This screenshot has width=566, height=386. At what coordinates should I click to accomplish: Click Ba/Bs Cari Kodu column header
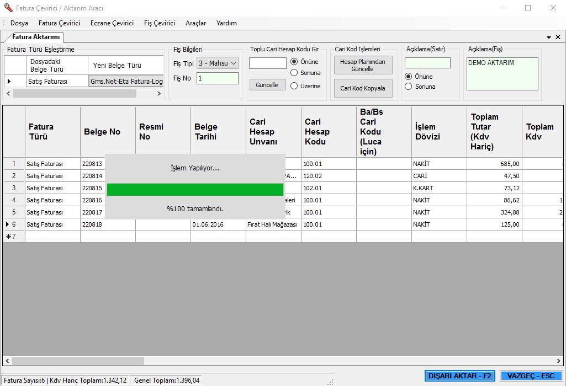pos(384,132)
